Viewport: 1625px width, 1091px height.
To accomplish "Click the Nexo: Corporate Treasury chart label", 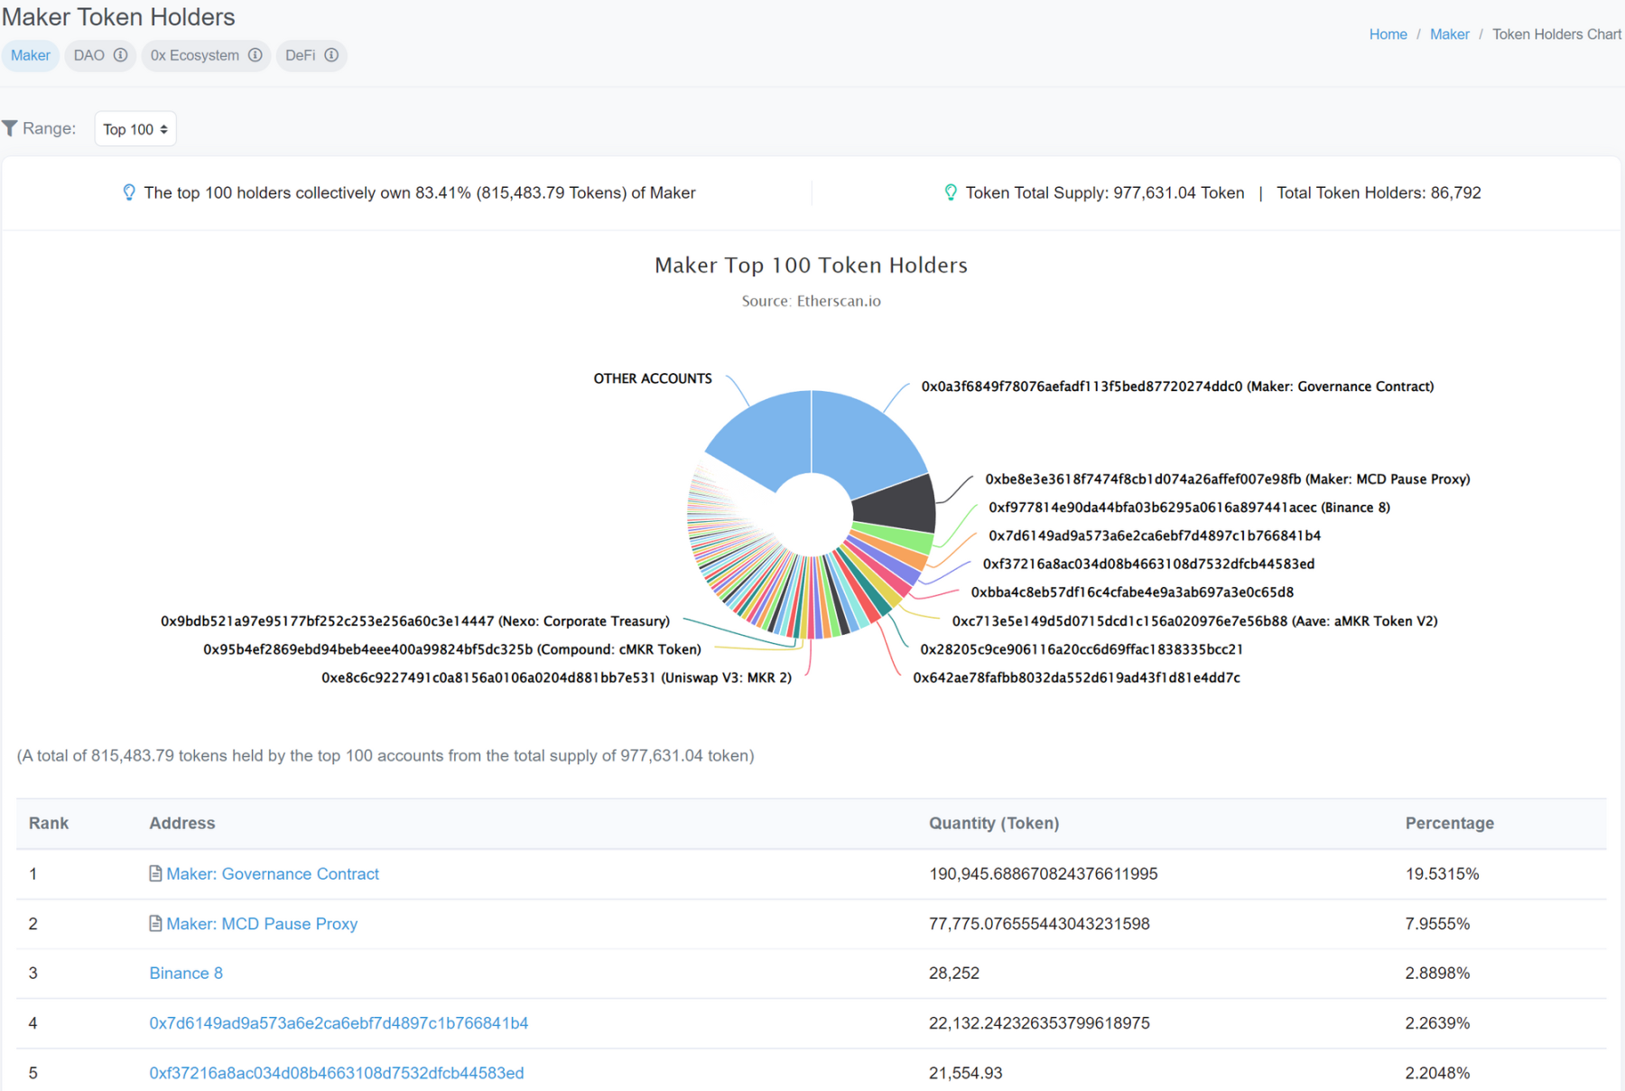I will pyautogui.click(x=415, y=621).
